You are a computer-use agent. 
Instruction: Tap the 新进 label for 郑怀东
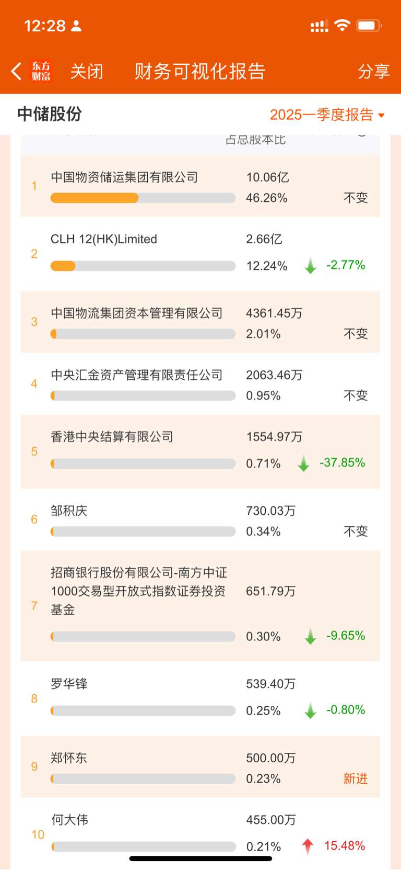(356, 779)
